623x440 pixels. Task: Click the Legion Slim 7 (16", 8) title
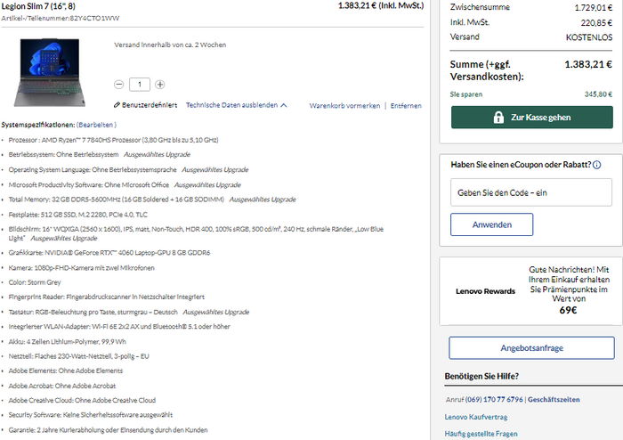coord(38,6)
